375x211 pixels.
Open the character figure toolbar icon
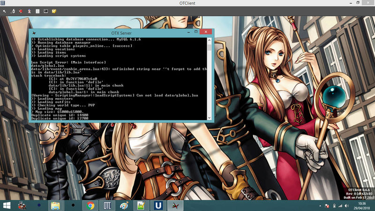pyautogui.click(x=29, y=11)
